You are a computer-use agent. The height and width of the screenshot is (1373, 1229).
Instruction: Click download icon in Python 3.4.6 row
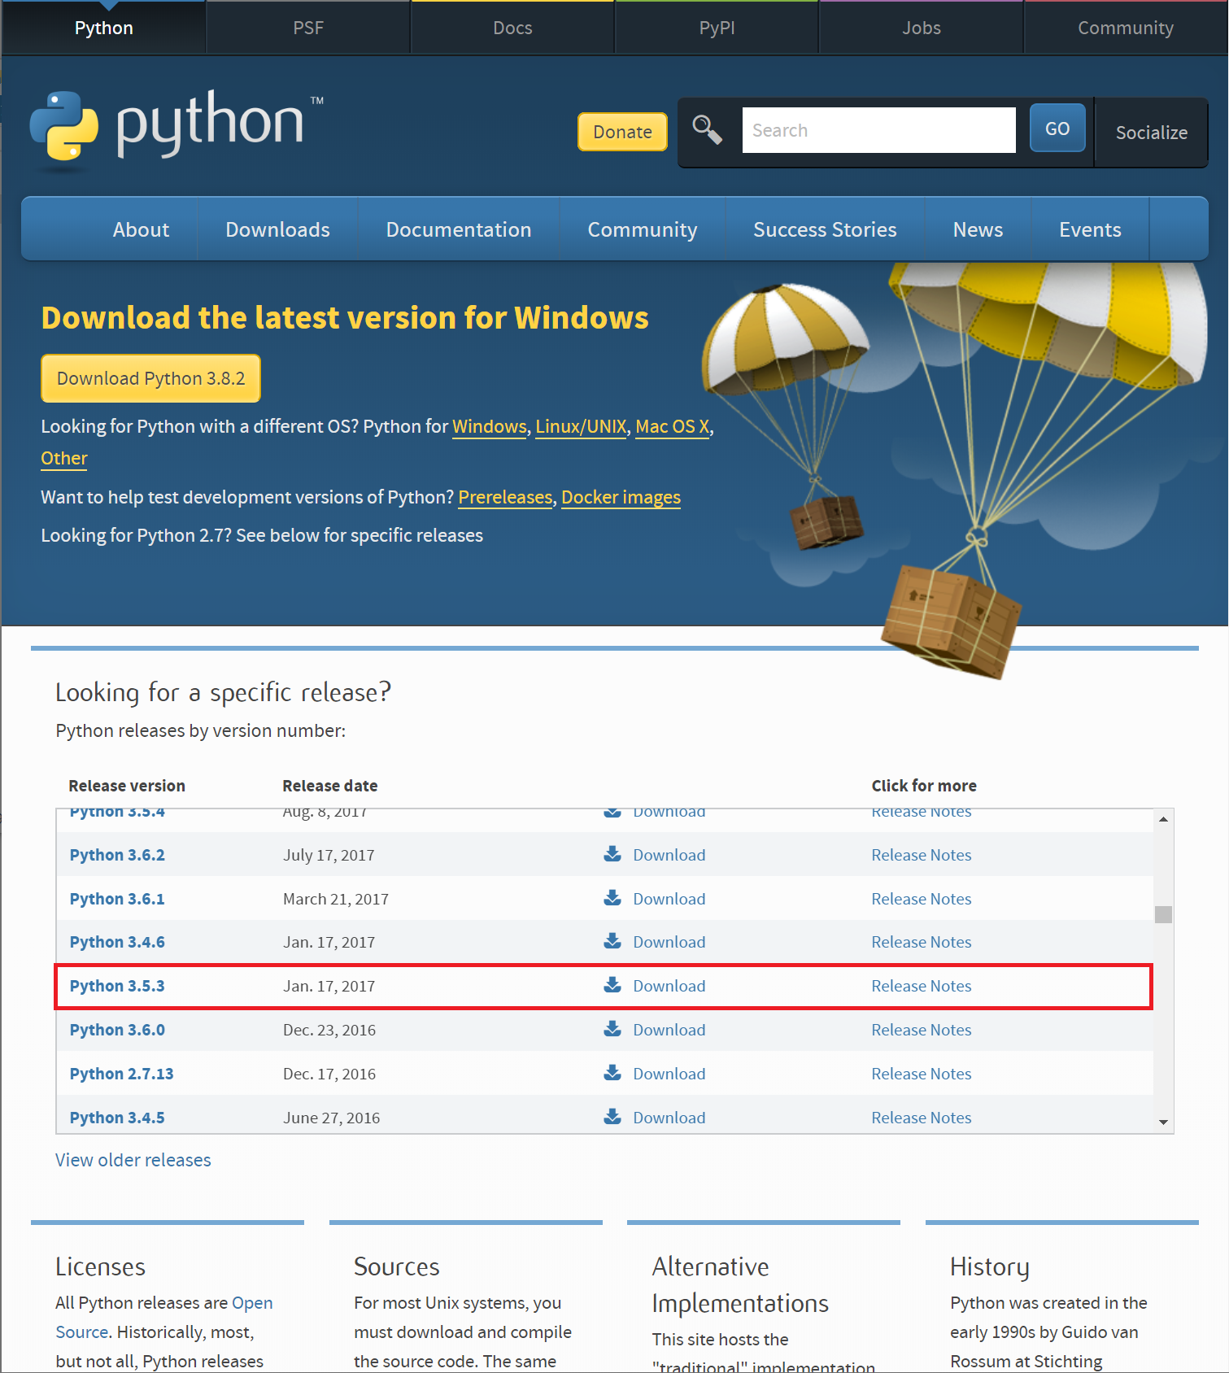coord(612,941)
